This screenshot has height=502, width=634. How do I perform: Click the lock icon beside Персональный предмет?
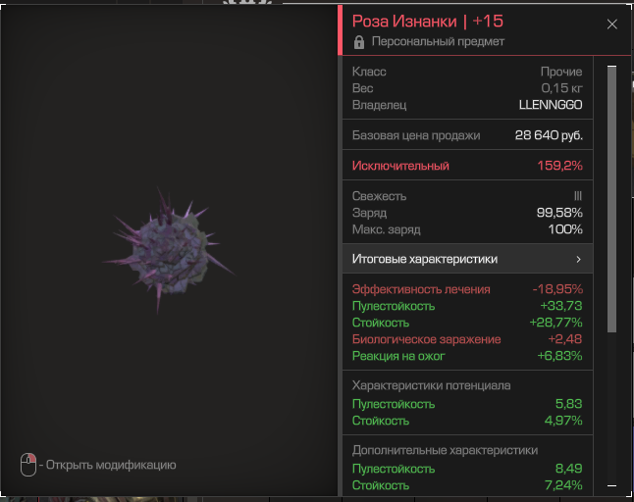[359, 42]
